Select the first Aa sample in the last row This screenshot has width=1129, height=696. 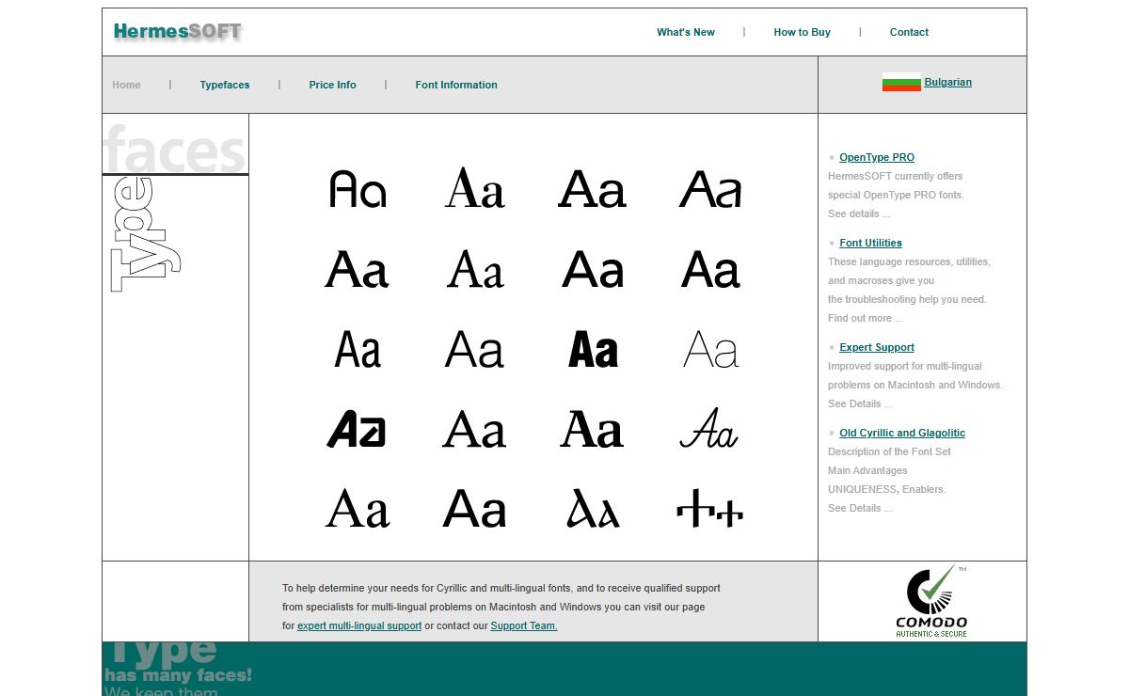click(x=358, y=509)
